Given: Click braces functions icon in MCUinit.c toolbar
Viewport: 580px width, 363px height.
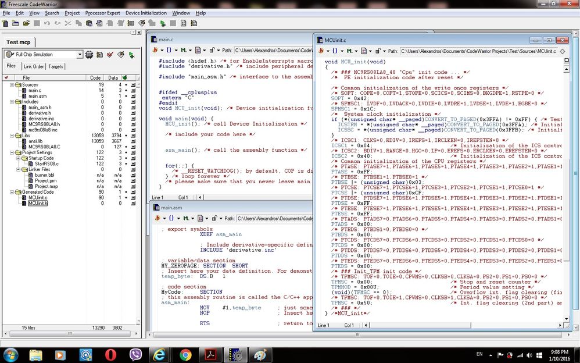Looking at the screenshot, I should pos(335,51).
